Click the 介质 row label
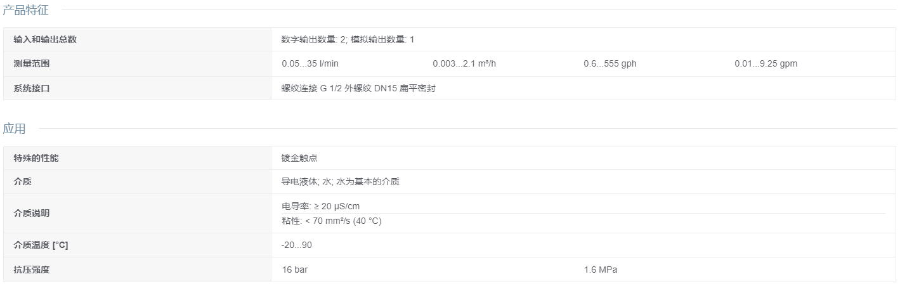 22,181
